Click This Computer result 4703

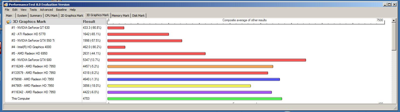pos(86,99)
